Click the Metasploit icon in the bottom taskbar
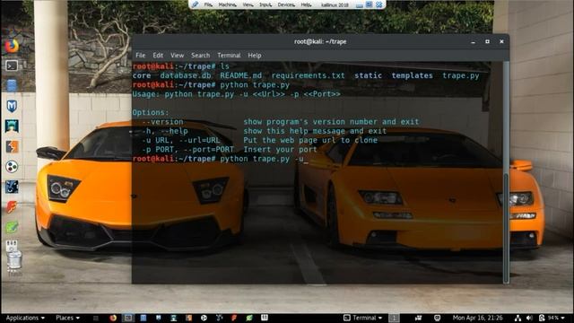Image resolution: width=574 pixels, height=323 pixels. [x=158, y=318]
